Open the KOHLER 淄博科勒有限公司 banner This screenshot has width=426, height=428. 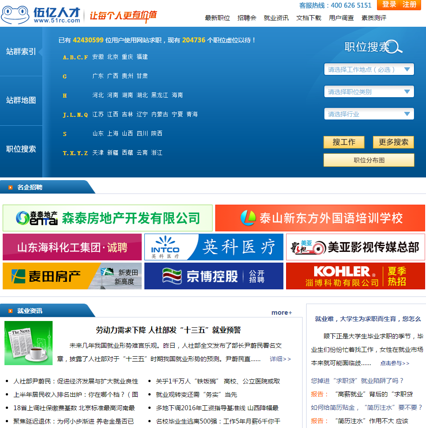(x=355, y=276)
